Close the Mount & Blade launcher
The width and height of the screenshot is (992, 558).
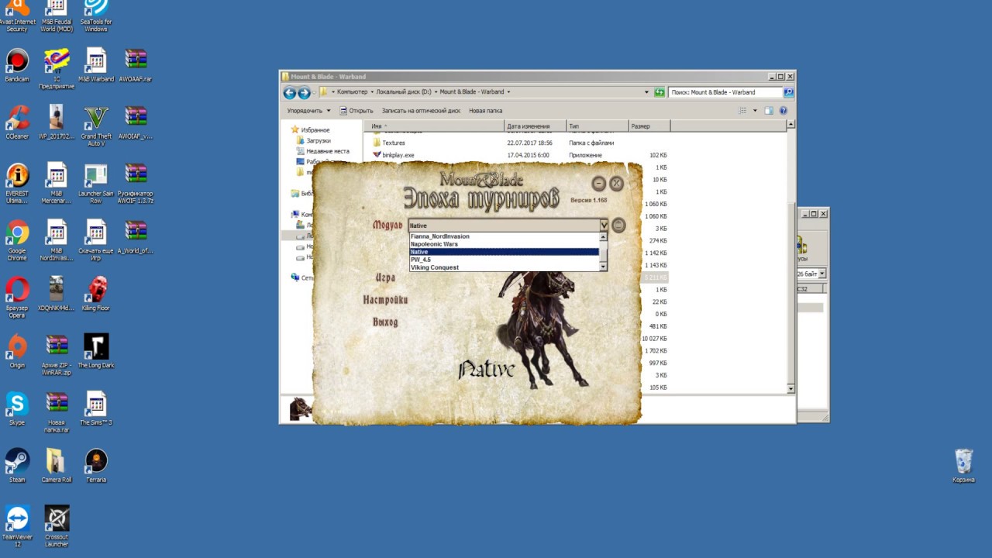coord(616,184)
